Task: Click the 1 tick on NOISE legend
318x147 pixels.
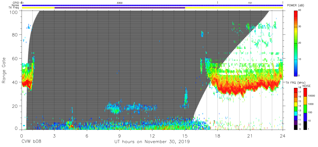Action: [308, 129]
